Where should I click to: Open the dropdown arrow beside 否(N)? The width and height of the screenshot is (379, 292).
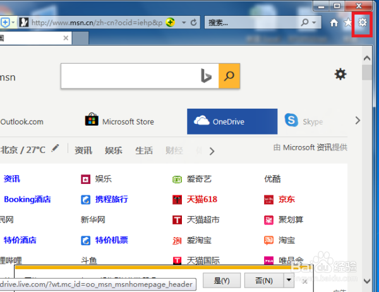coord(289,280)
